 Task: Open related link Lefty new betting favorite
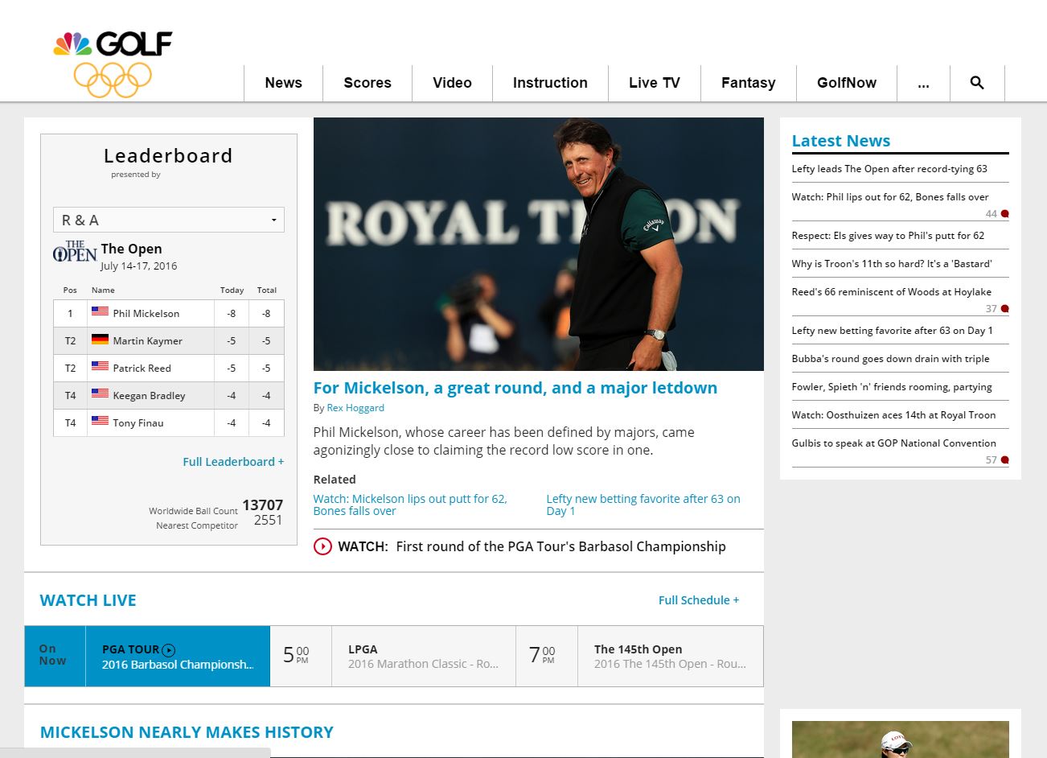(x=643, y=505)
